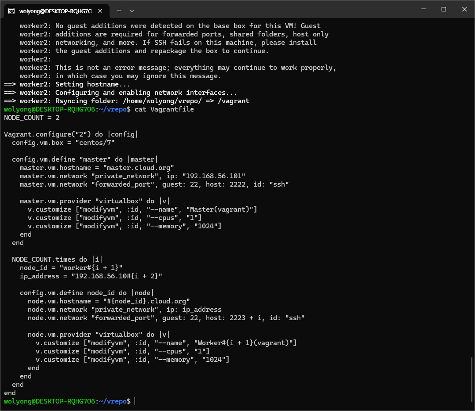The width and height of the screenshot is (475, 411).
Task: Click the 'Setting hostname...' output line
Action: coord(93,84)
